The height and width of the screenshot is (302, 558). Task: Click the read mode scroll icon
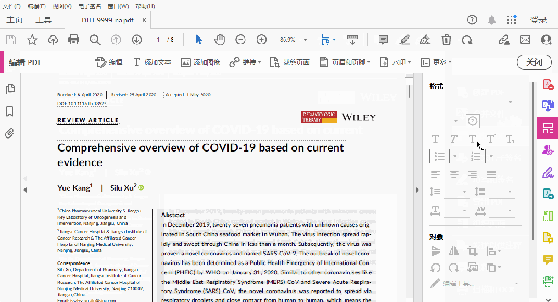pyautogui.click(x=352, y=40)
